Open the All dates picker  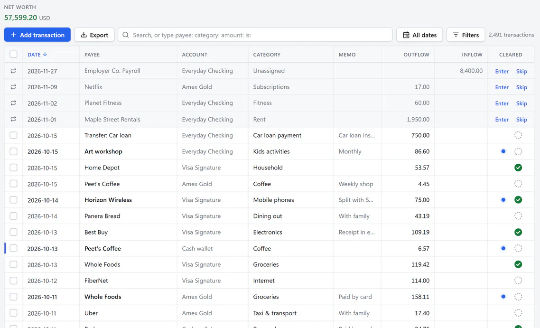[419, 35]
